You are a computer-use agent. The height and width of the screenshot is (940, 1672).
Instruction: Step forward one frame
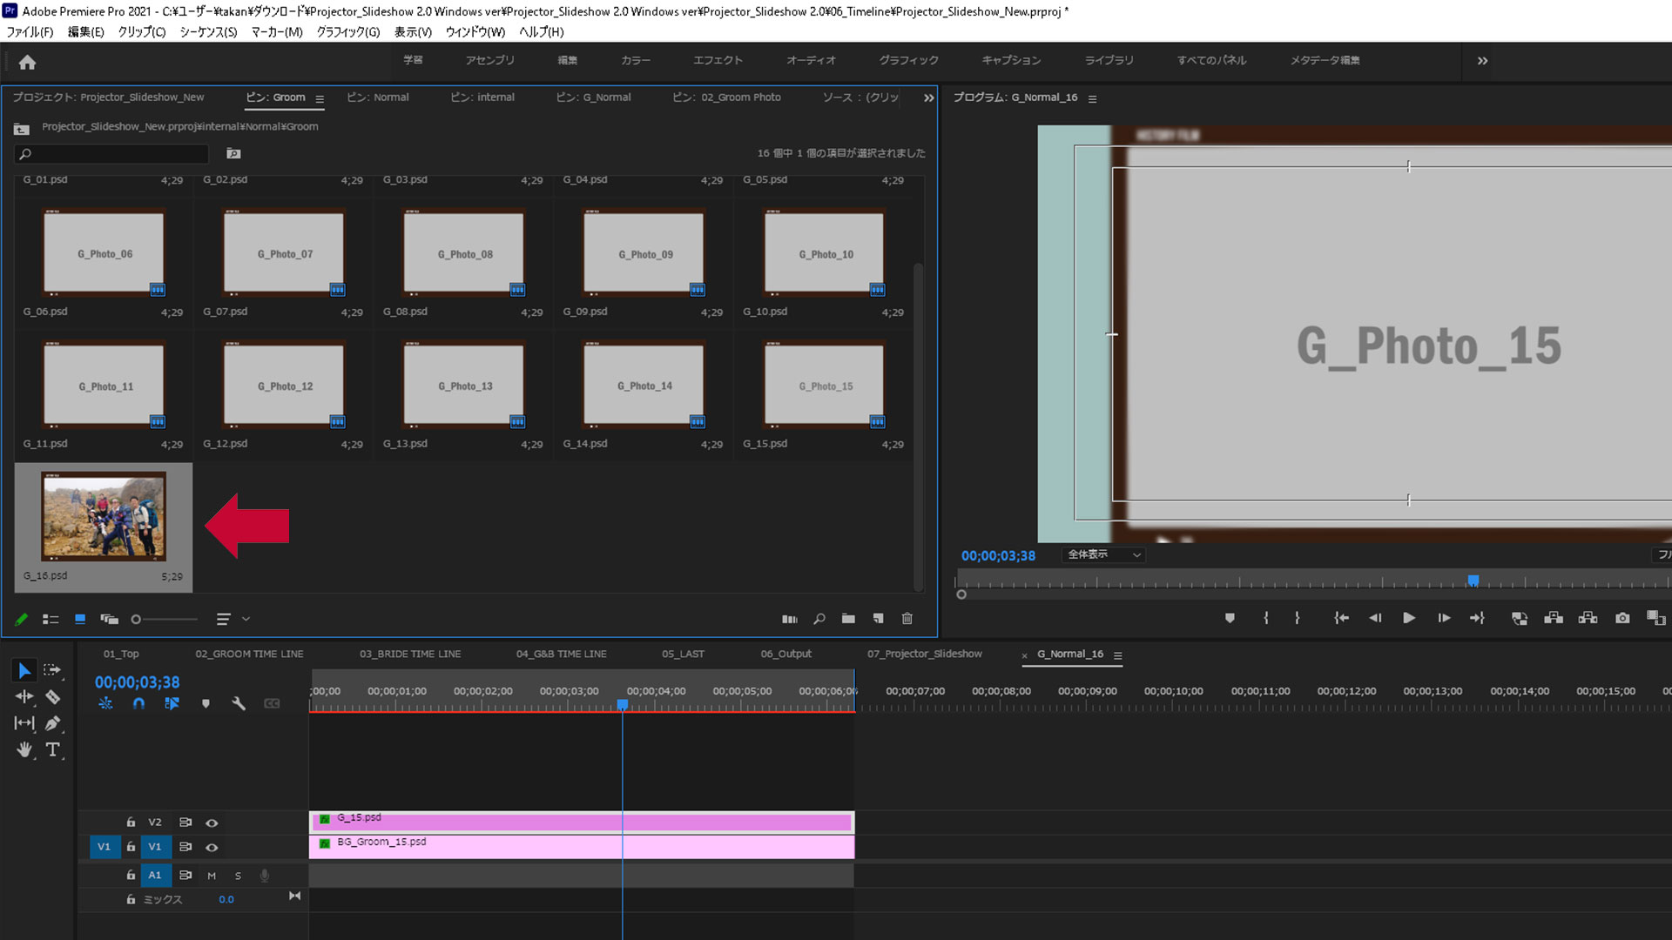pyautogui.click(x=1444, y=618)
